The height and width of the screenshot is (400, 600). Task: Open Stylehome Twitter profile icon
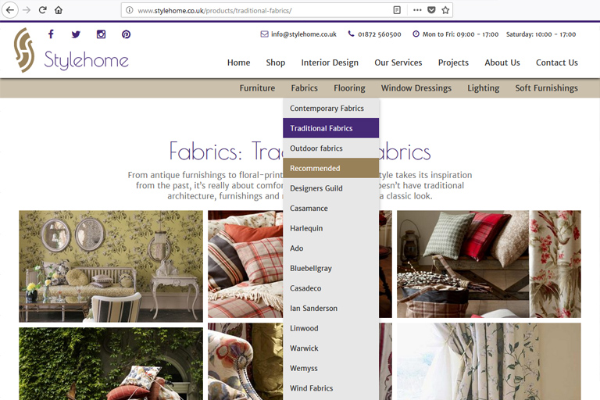76,34
